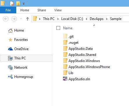
Task: Select Favorites in navigation pane
Action: (21, 40)
